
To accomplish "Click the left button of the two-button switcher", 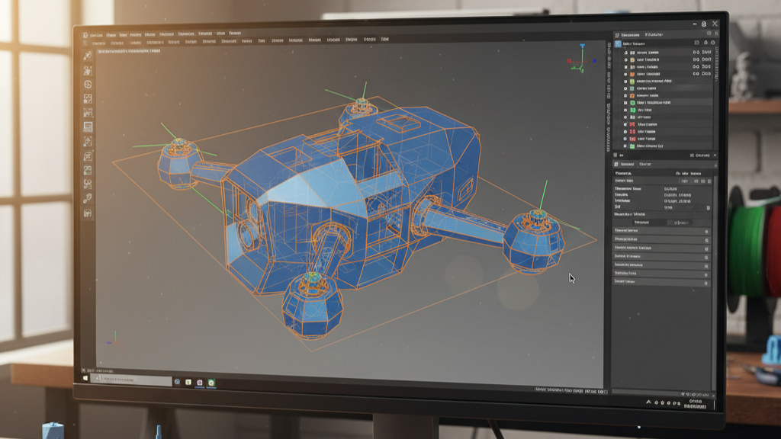I will pos(641,222).
